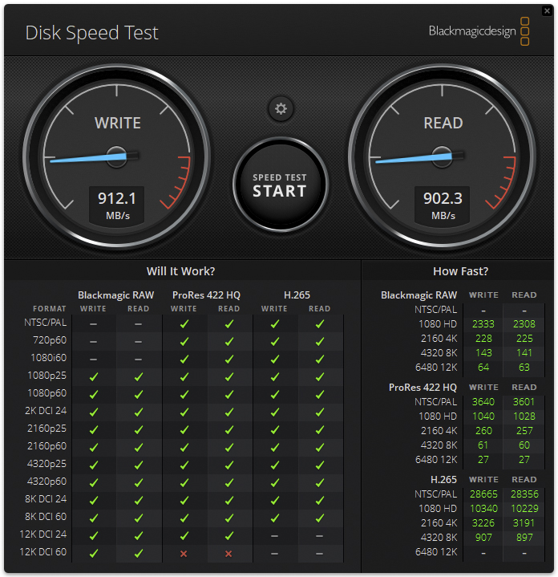Click the ProRes 422 HQ NTSC/PAL write value 3640

coord(483,402)
